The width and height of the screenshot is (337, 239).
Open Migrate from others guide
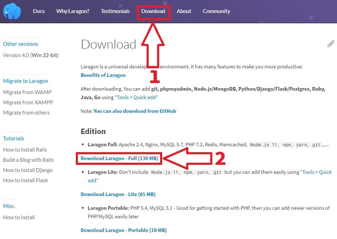tap(26, 113)
